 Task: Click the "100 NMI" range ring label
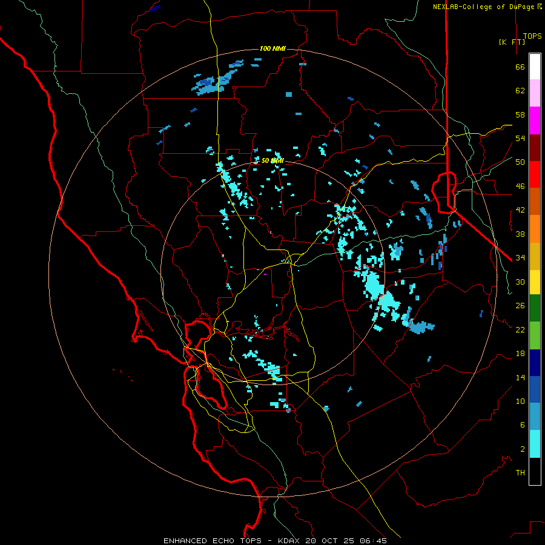[272, 48]
